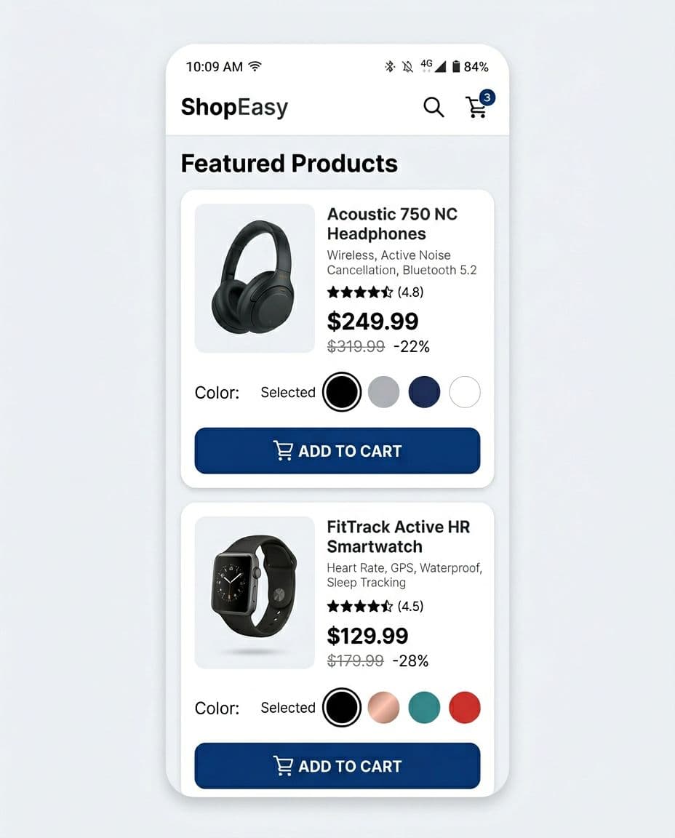Select the rose gold smartwatch band color

pos(384,707)
